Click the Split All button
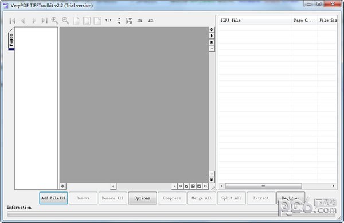Viewport: 344px width, 223px height. [231, 198]
